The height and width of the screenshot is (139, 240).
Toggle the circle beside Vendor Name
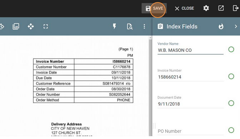[x=231, y=49]
